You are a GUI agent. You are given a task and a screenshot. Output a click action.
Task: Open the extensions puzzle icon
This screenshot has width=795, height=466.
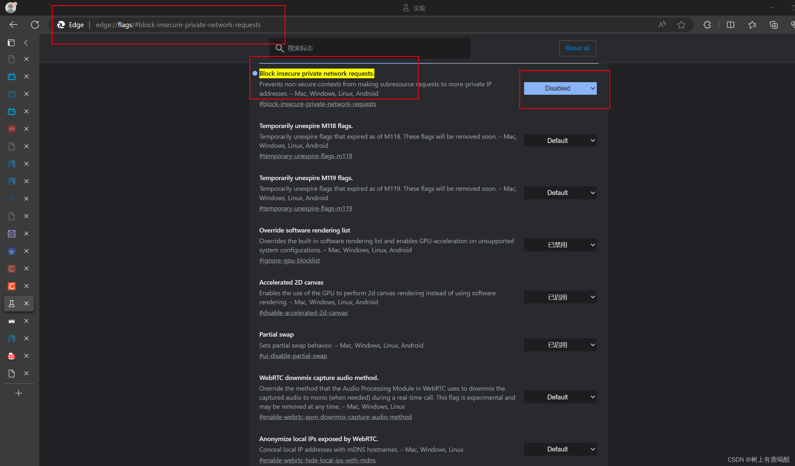pyautogui.click(x=707, y=25)
